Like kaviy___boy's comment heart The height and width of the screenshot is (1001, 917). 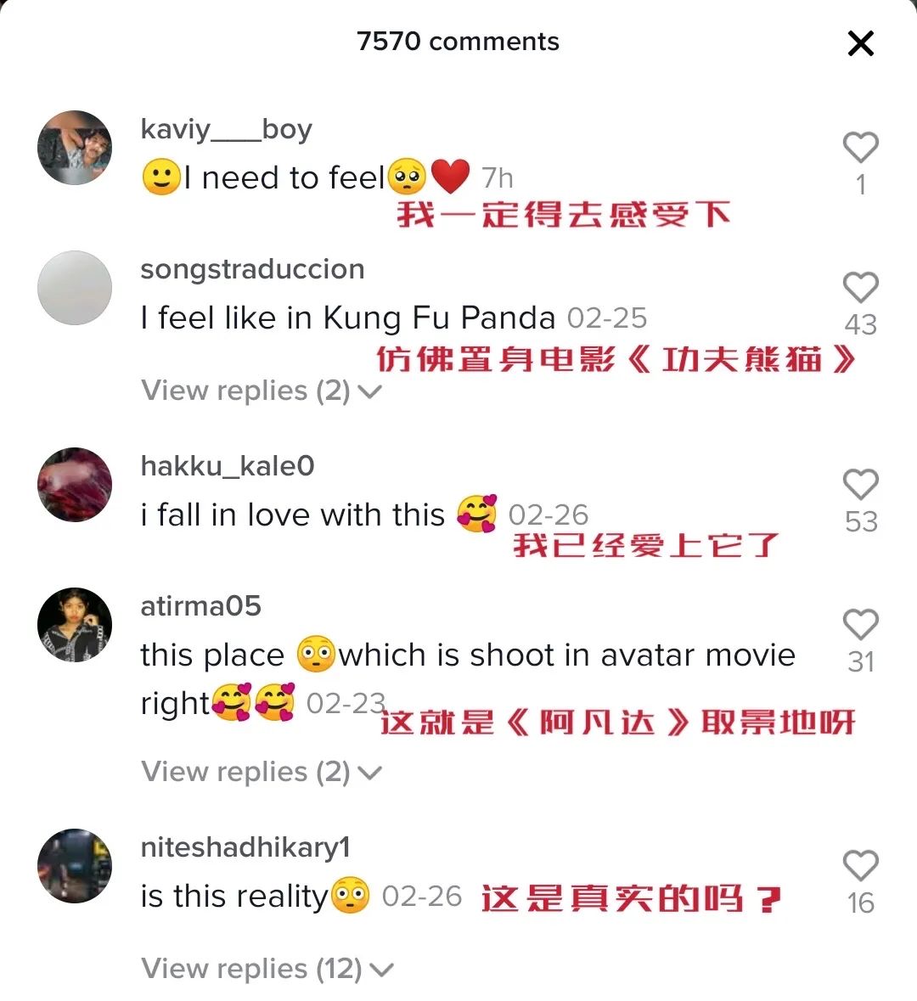tap(861, 147)
